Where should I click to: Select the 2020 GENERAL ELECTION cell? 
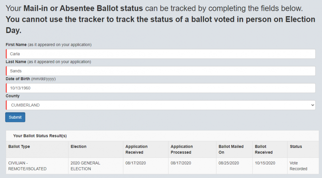pyautogui.click(x=85, y=166)
